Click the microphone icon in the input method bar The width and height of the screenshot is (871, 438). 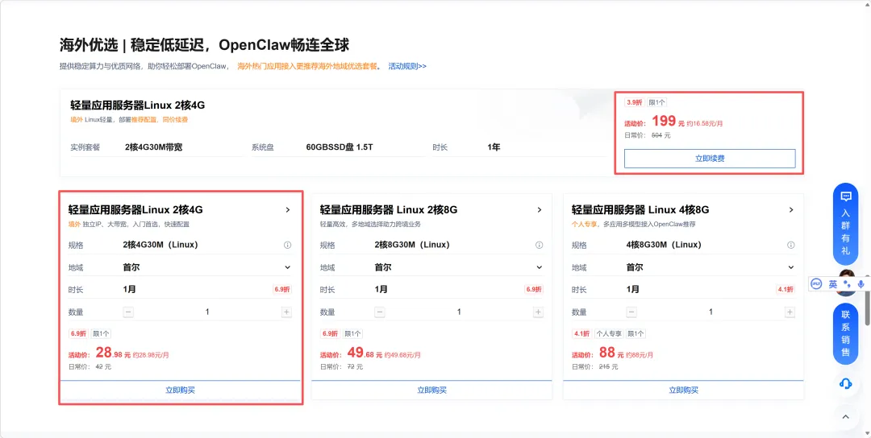pyautogui.click(x=861, y=284)
